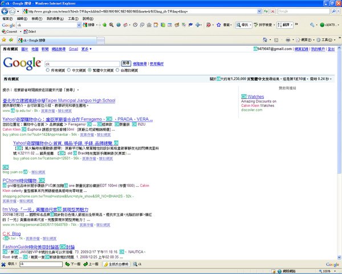The height and width of the screenshot is (274, 342).
Task: Click the magnifier search icon beside IE search box
Action: pos(333,11)
